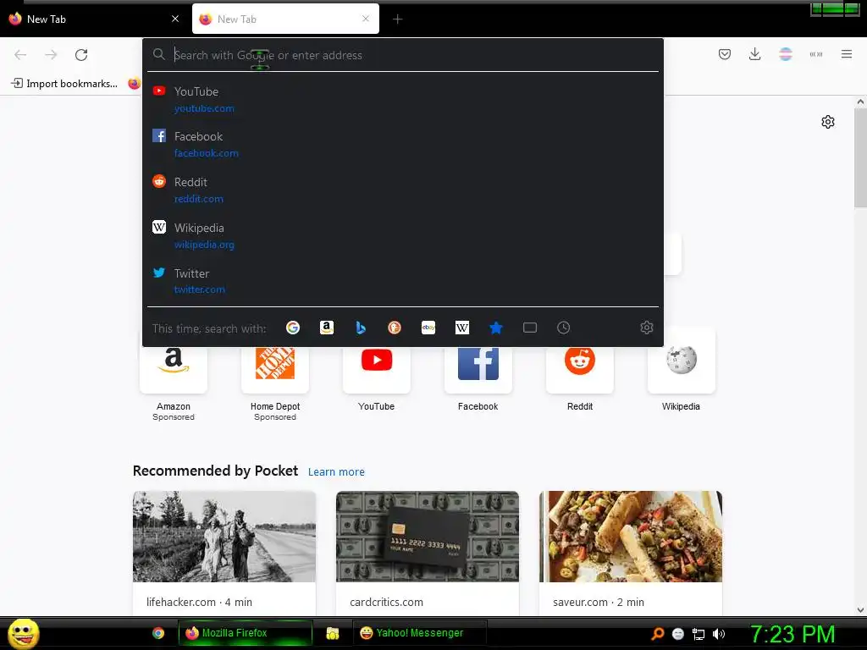Search this time with Bing
Image resolution: width=867 pixels, height=650 pixels.
pos(361,328)
